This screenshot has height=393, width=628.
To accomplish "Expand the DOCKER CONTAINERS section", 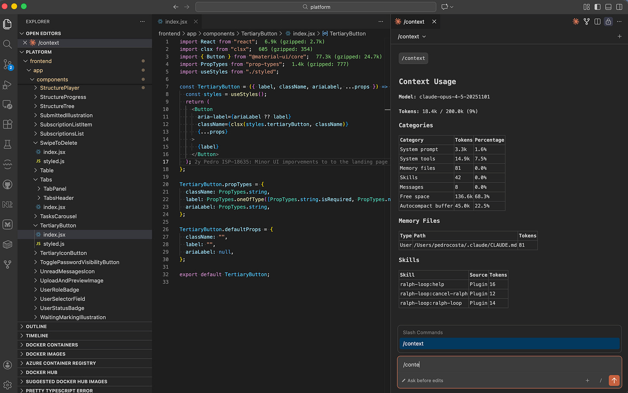I will [x=52, y=345].
